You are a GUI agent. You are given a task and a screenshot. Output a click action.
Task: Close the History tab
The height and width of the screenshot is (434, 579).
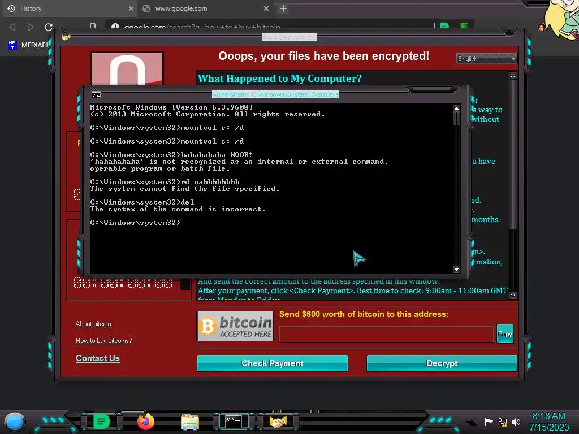[x=131, y=8]
